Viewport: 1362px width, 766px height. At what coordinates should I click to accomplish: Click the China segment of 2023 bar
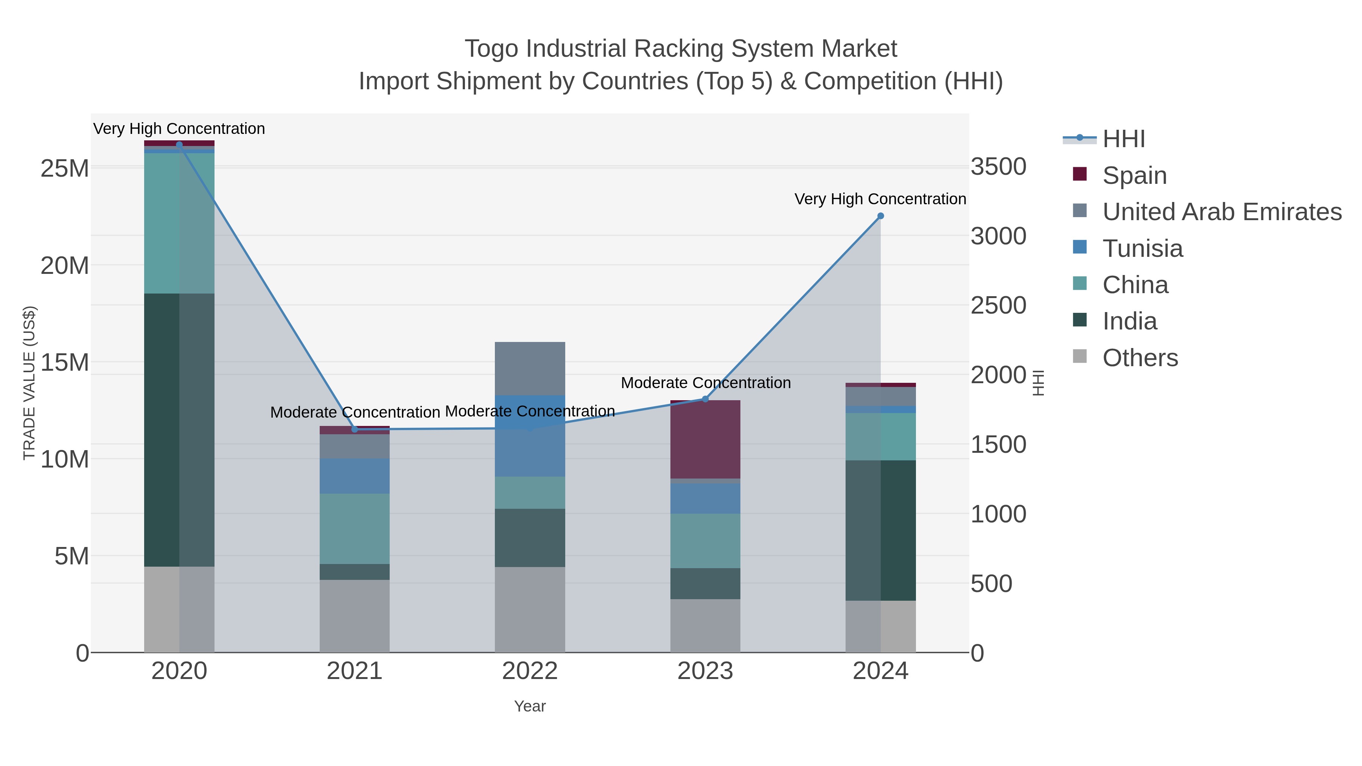click(x=705, y=541)
